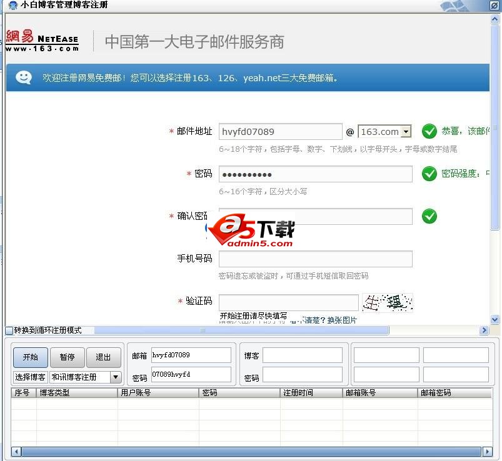Click the smiley face icon in the blue welcome banner
The image size is (502, 461).
pos(23,77)
